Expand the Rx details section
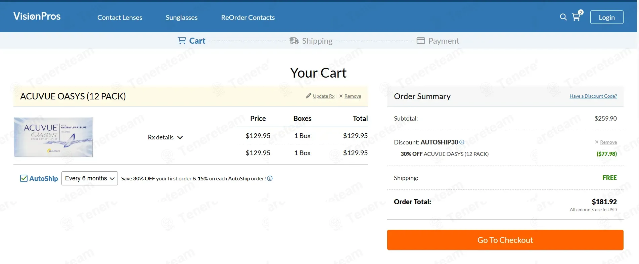This screenshot has height=264, width=639. (x=165, y=137)
